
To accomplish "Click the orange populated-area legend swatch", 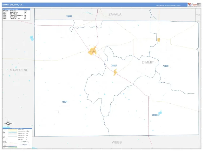I will pos(12,130).
